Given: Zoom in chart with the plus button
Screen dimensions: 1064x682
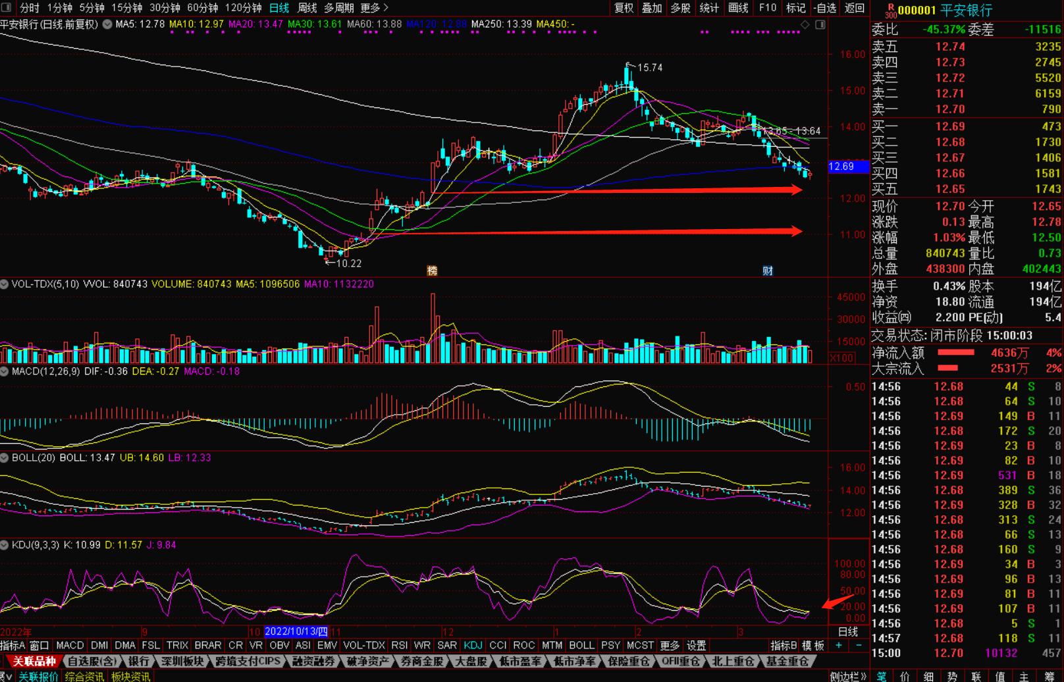Looking at the screenshot, I should tap(839, 646).
